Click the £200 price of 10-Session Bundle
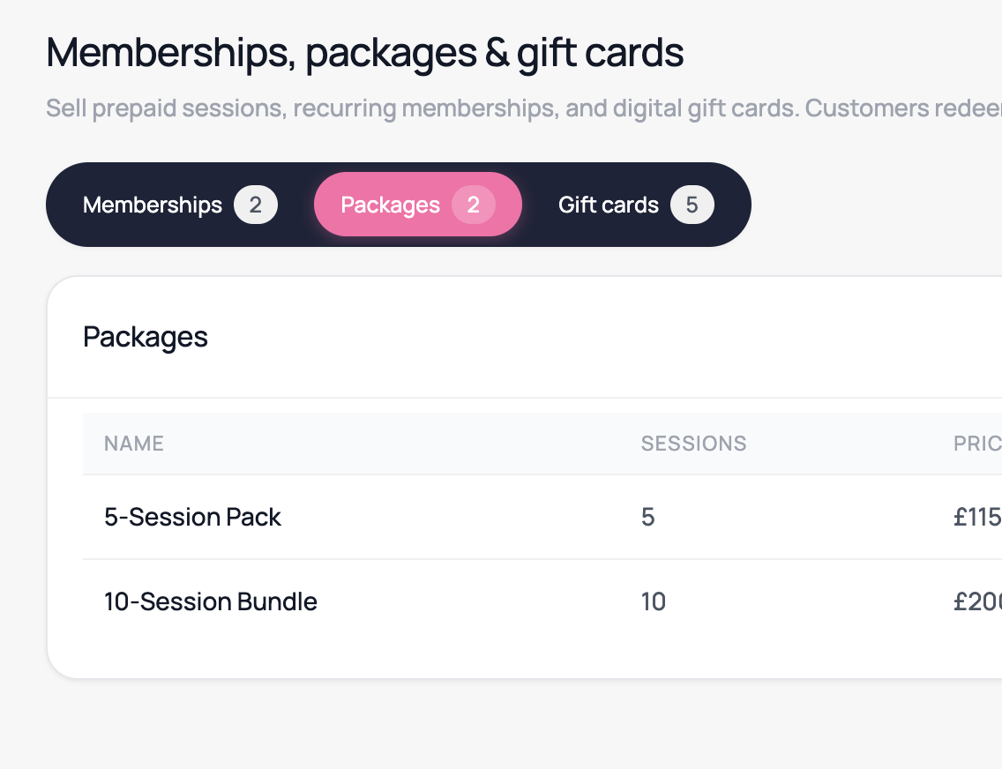The width and height of the screenshot is (1002, 769). pyautogui.click(x=977, y=601)
